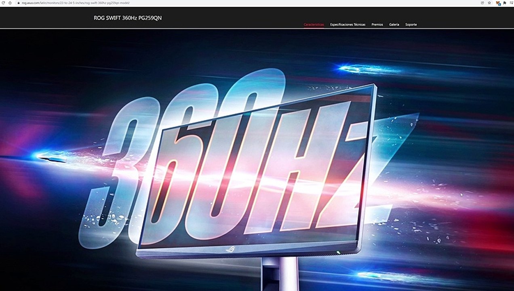Open the MetaMask fox extension icon
Image resolution: width=514 pixels, height=291 pixels.
point(498,3)
